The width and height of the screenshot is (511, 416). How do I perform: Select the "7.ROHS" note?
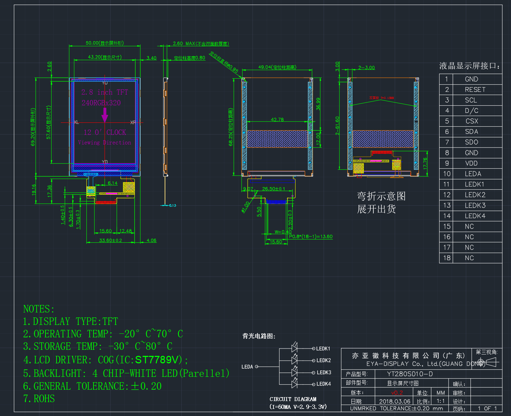pos(39,399)
